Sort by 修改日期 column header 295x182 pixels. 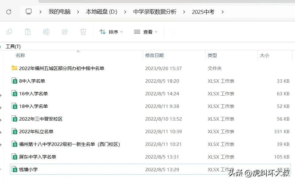pos(154,55)
